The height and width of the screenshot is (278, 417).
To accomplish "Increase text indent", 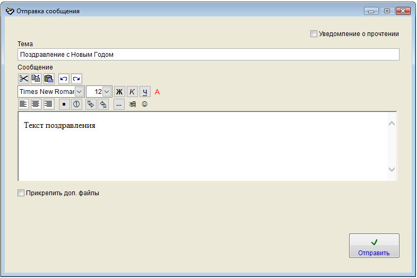I will pos(91,104).
